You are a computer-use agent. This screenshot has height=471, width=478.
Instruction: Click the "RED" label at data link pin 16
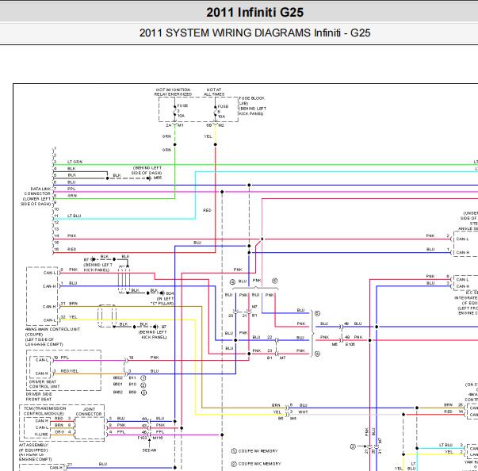pyautogui.click(x=71, y=249)
